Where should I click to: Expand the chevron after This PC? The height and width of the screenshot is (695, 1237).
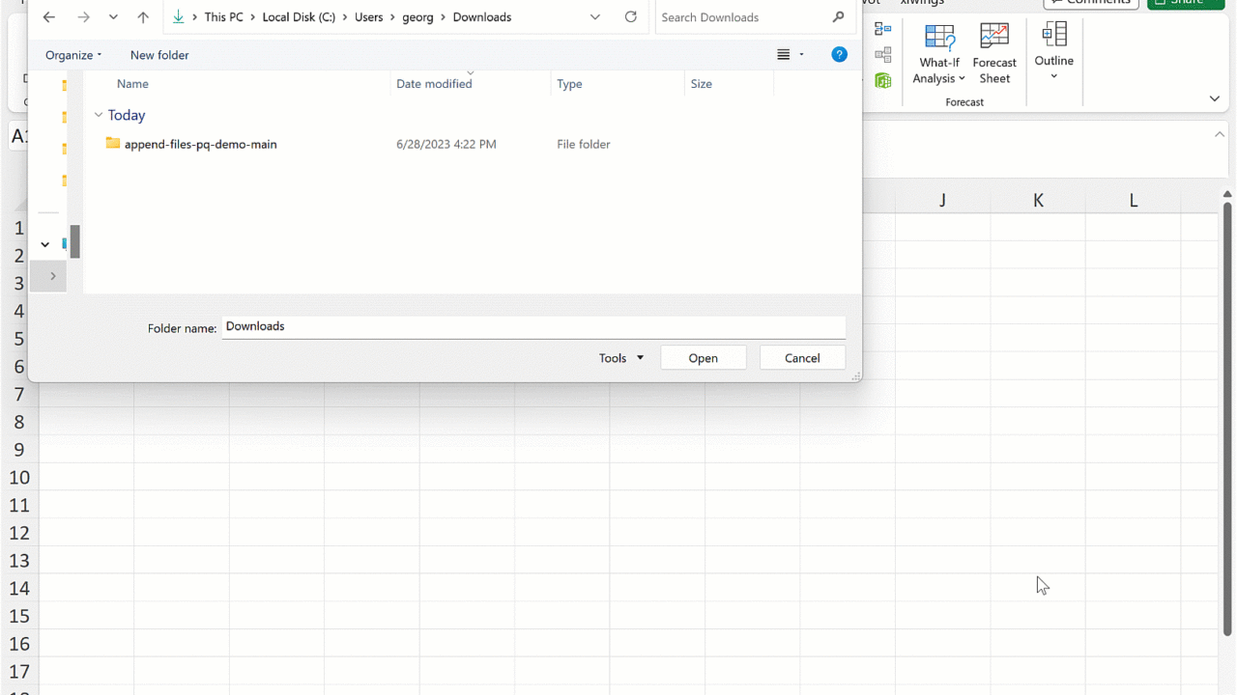click(253, 17)
